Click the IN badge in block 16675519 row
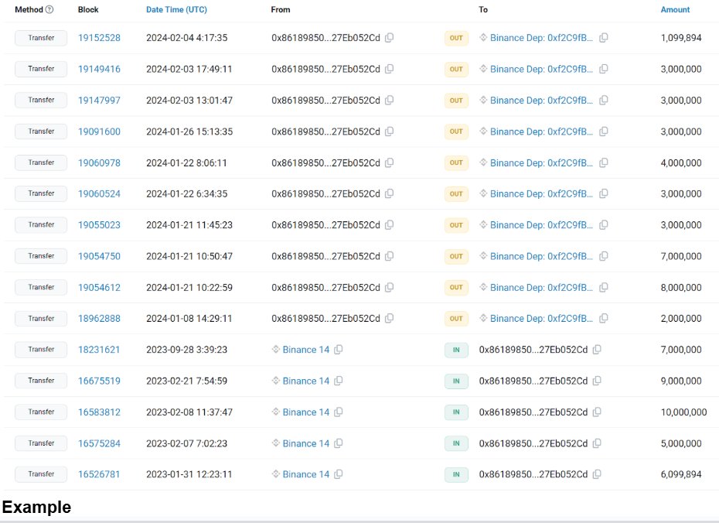Viewport: 719px width, 523px height. (x=456, y=381)
